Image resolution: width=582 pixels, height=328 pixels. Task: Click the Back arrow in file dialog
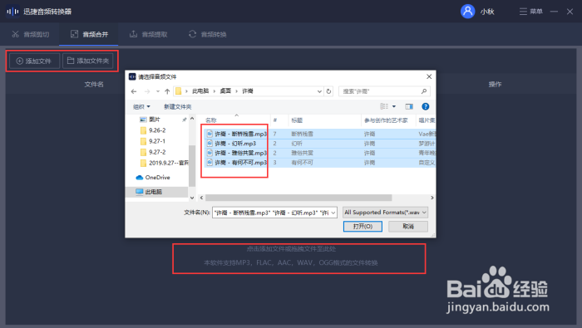point(134,91)
